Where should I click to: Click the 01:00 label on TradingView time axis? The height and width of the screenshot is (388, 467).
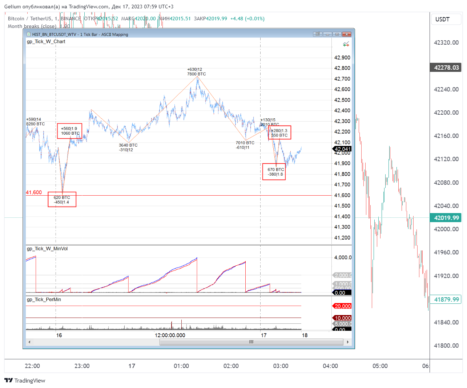181,366
